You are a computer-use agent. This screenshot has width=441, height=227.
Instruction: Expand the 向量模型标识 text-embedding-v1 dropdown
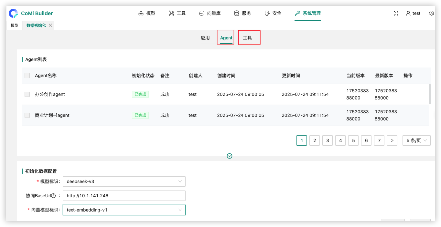124,210
